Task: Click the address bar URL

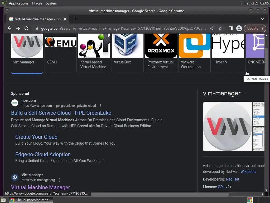Action: tap(123, 28)
